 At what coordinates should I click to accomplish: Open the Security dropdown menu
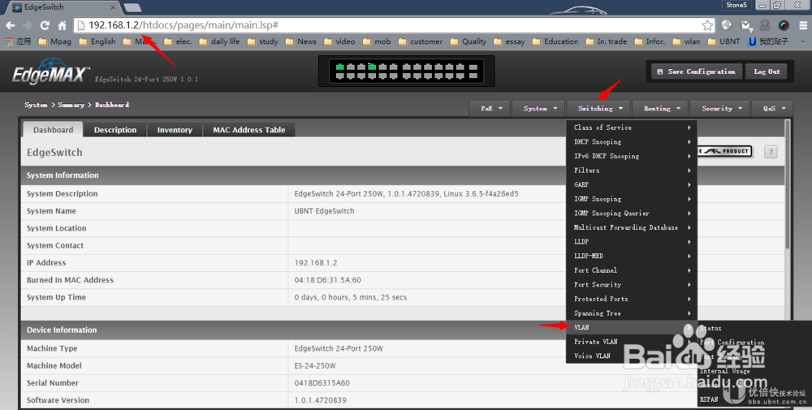(719, 108)
